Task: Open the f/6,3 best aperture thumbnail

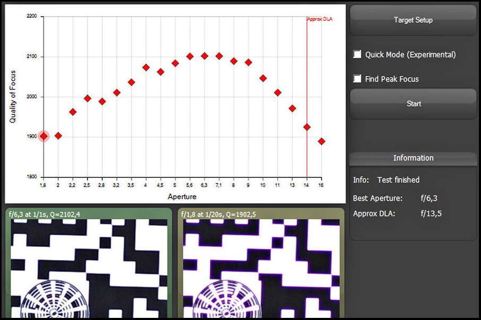Action: coord(89,265)
